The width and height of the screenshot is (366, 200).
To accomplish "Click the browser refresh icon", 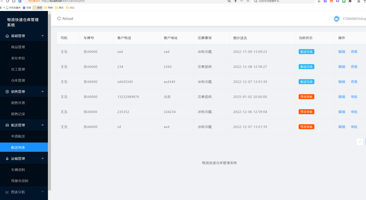I will [x=7, y=1].
